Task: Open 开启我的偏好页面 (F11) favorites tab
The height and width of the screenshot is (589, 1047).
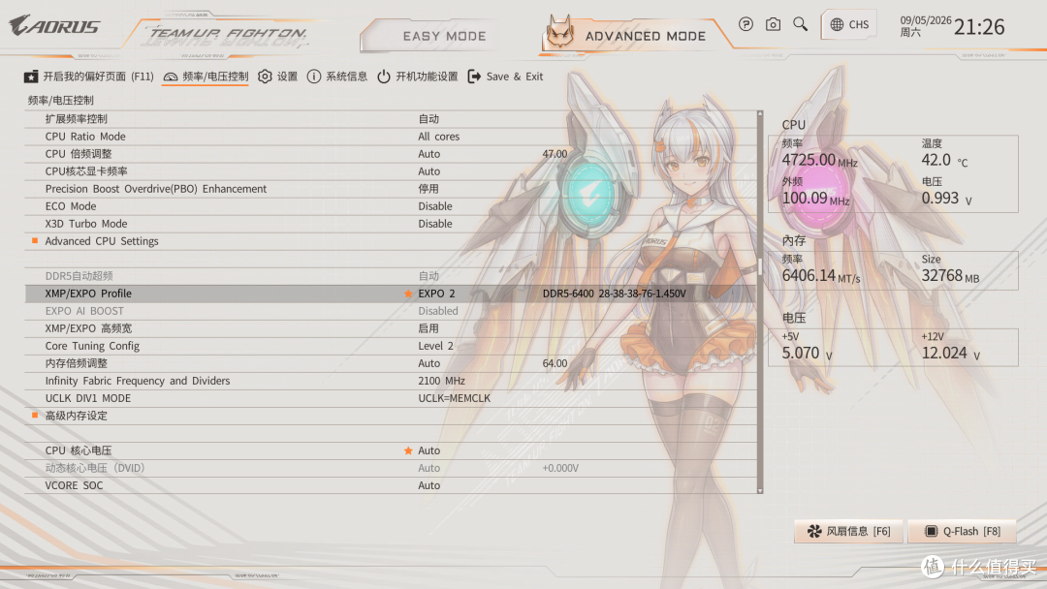Action: point(89,77)
